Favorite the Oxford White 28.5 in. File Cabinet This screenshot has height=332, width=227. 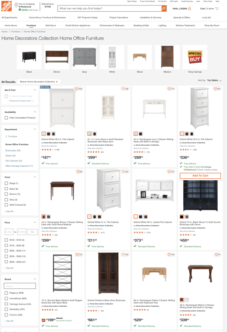click(76, 89)
